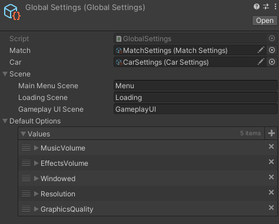Click the Script object picker circle

coord(272,38)
